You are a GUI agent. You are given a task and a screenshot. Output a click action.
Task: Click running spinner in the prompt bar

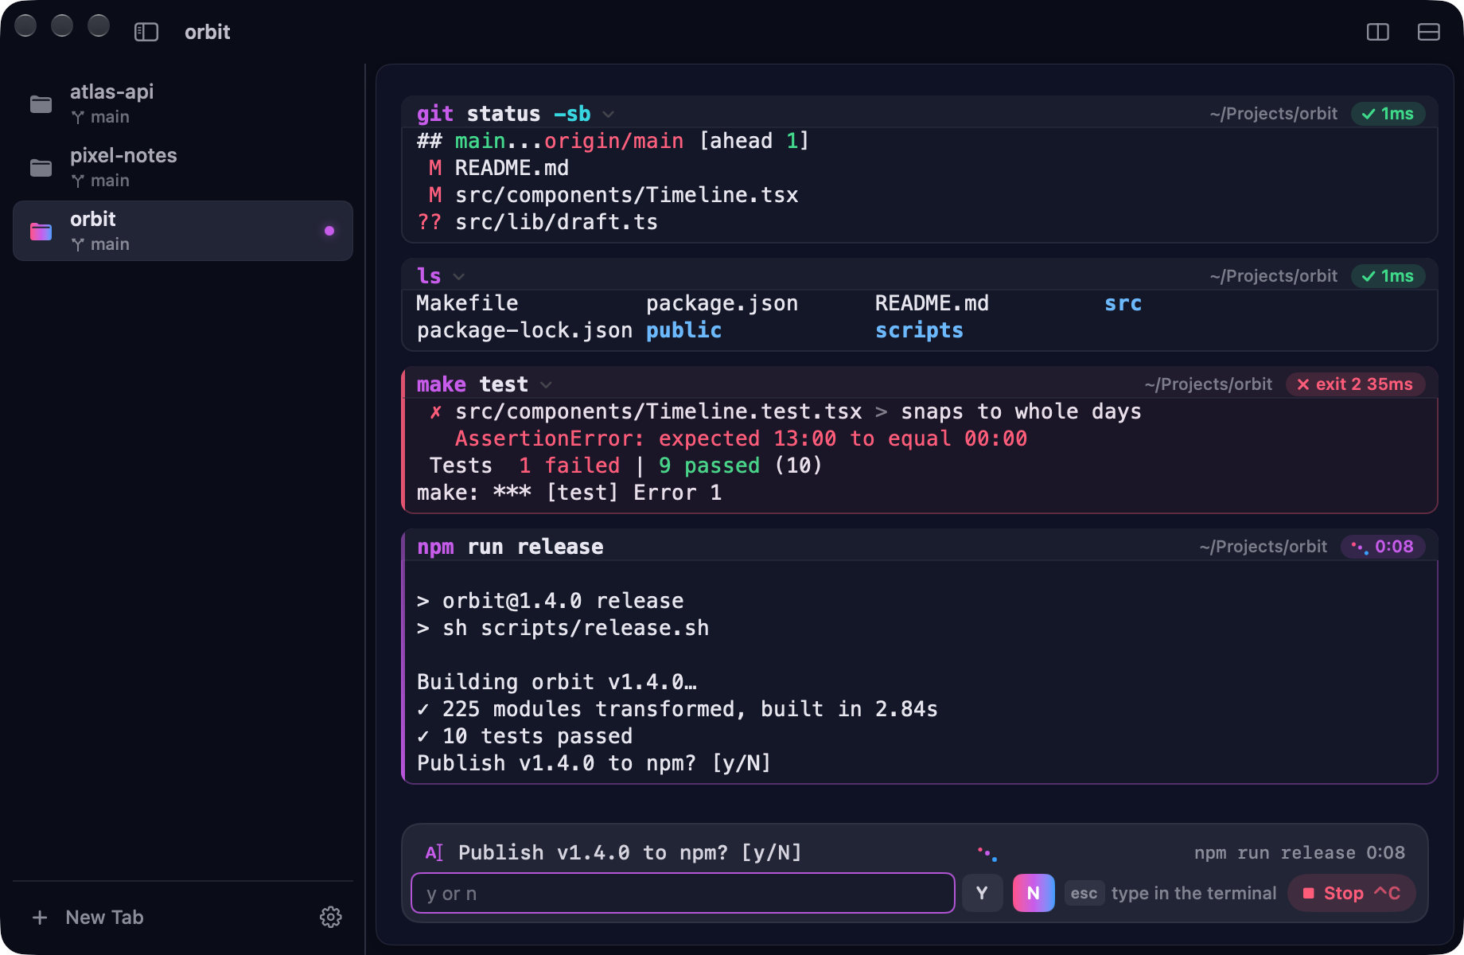[x=987, y=853]
